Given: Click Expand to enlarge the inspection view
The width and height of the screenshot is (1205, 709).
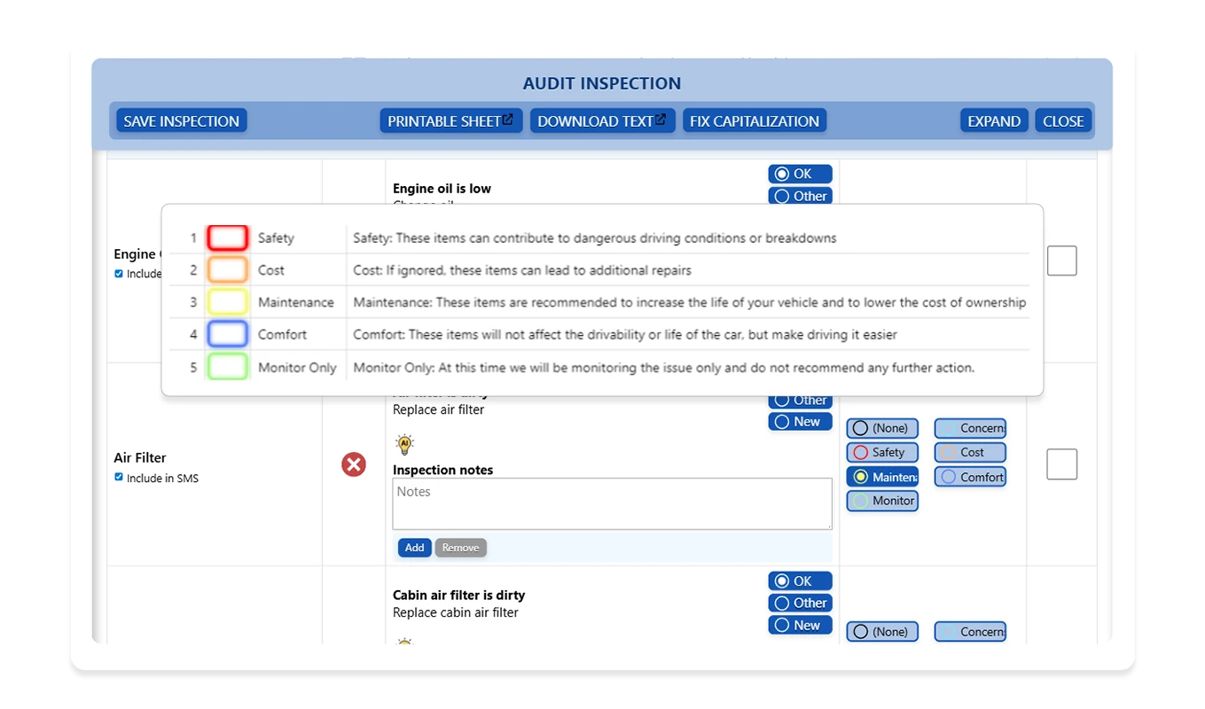Looking at the screenshot, I should [x=993, y=121].
